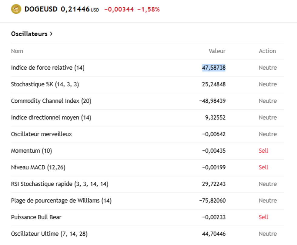Select the Indice de force relative row
The width and height of the screenshot is (297, 245).
pyautogui.click(x=48, y=68)
